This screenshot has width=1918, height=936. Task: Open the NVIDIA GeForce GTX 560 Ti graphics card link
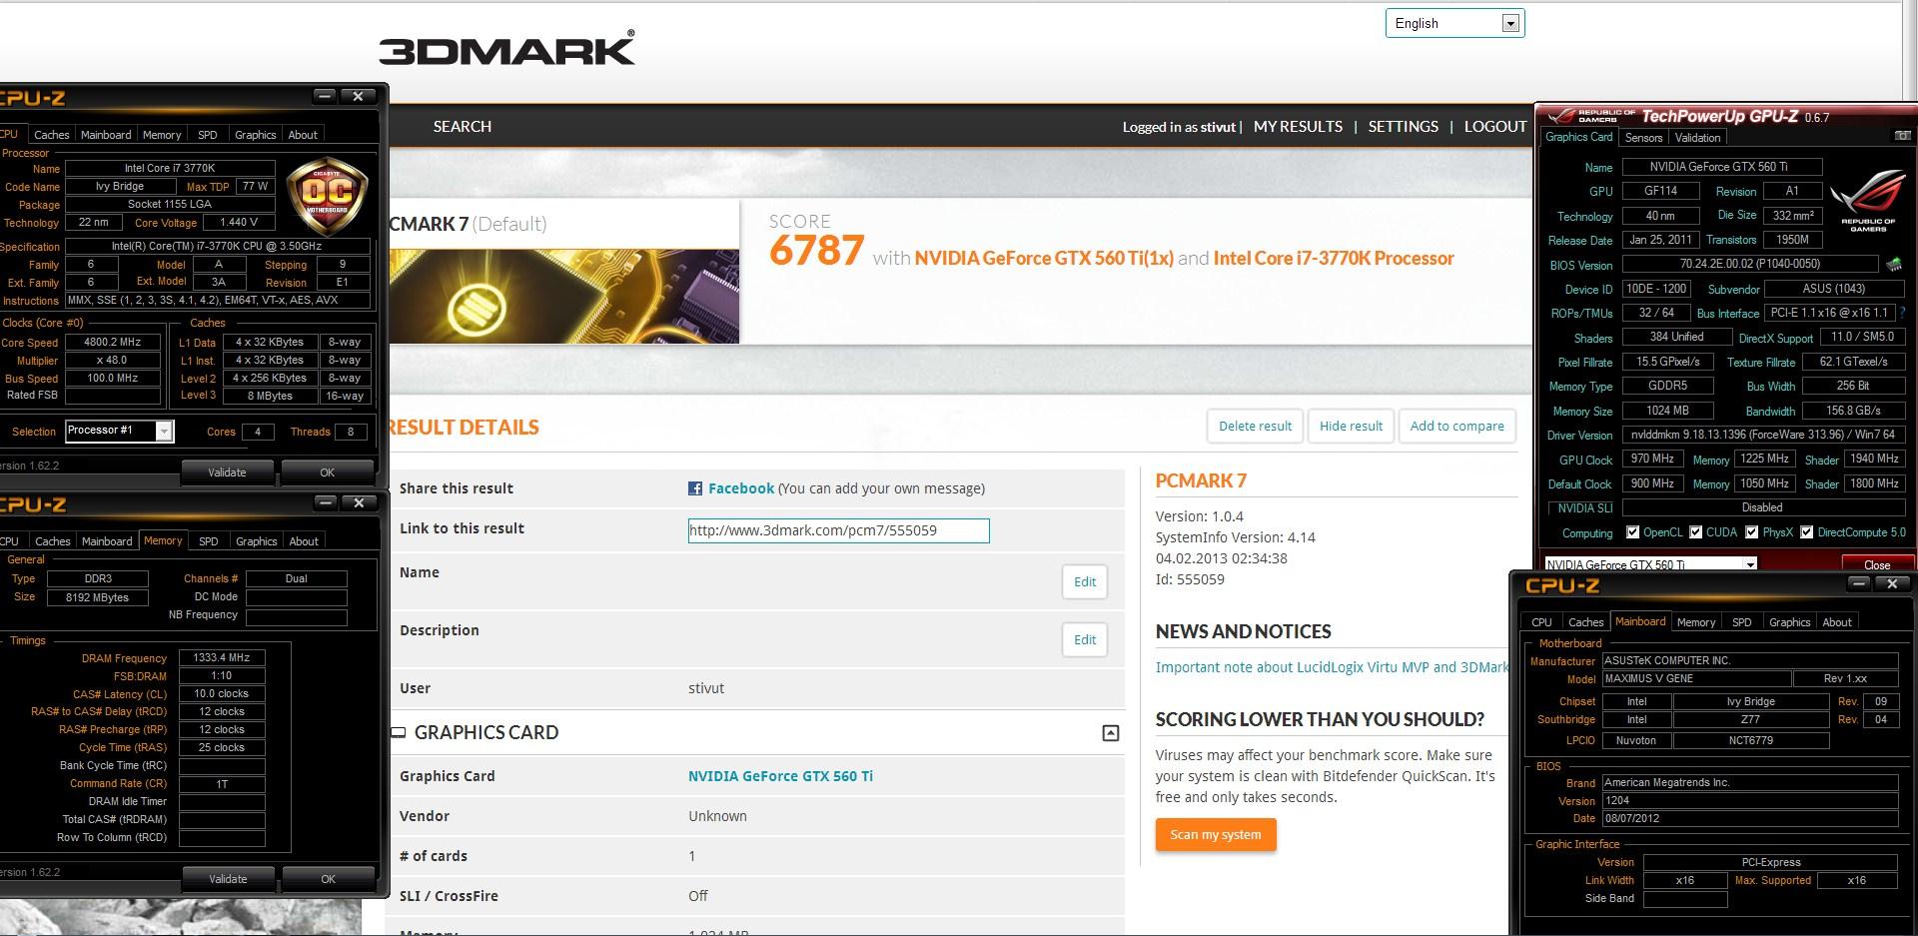780,776
